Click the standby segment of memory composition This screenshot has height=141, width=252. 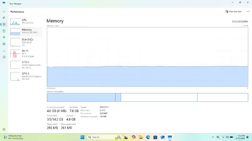159,98
